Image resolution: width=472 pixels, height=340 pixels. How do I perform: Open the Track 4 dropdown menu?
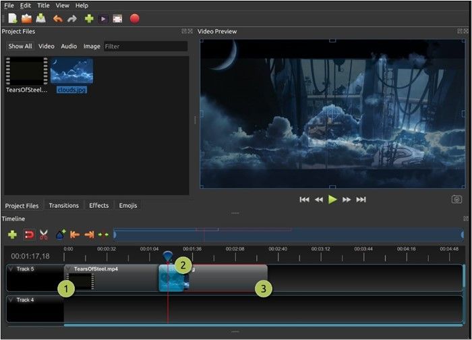(x=11, y=300)
